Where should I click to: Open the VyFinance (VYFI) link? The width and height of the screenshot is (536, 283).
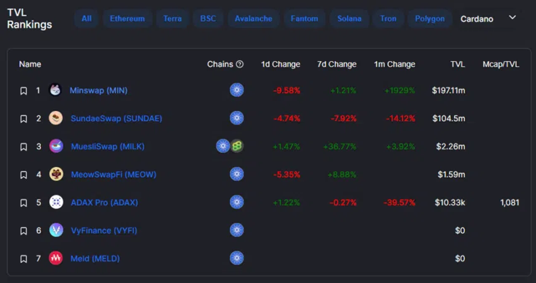pos(104,231)
